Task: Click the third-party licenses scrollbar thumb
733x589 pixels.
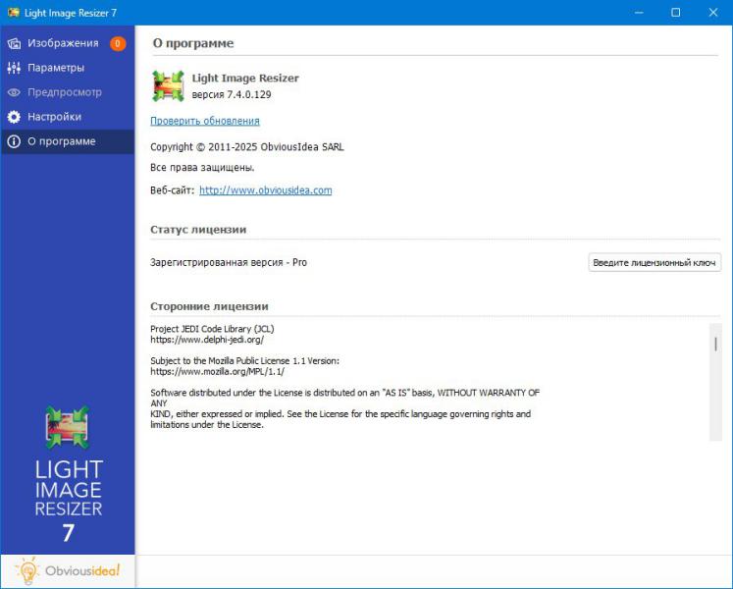Action: click(716, 344)
